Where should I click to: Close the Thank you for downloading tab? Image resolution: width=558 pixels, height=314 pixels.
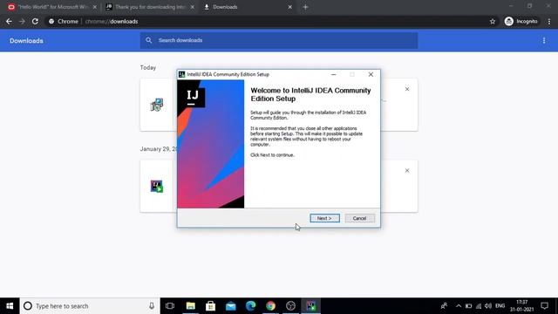(192, 7)
